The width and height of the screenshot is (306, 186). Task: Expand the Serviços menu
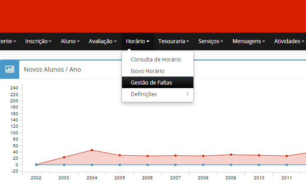211,41
